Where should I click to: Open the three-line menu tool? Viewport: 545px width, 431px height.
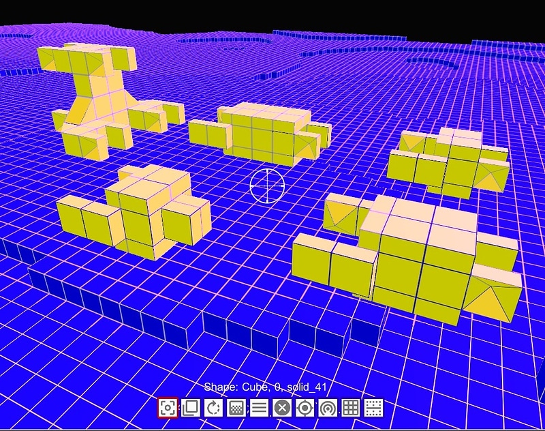260,407
